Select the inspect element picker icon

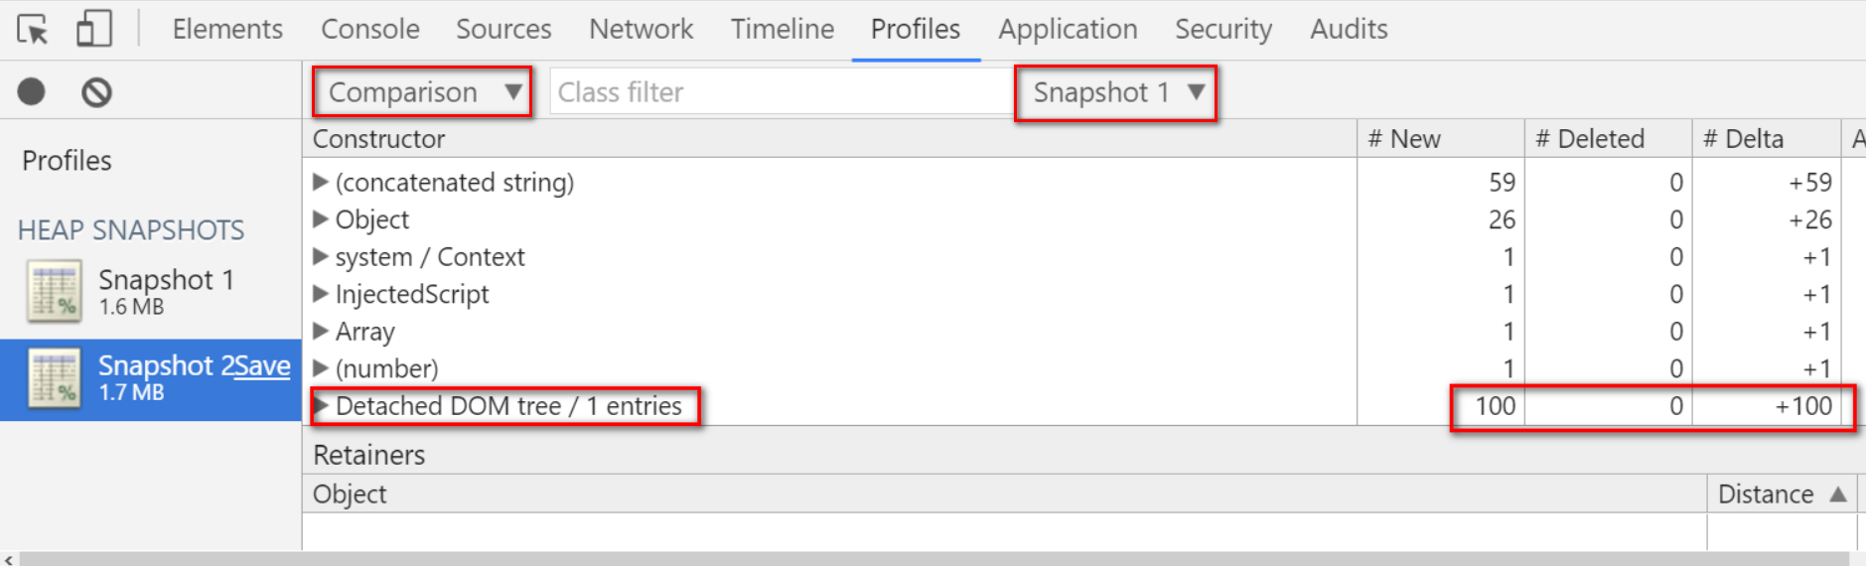pyautogui.click(x=33, y=30)
